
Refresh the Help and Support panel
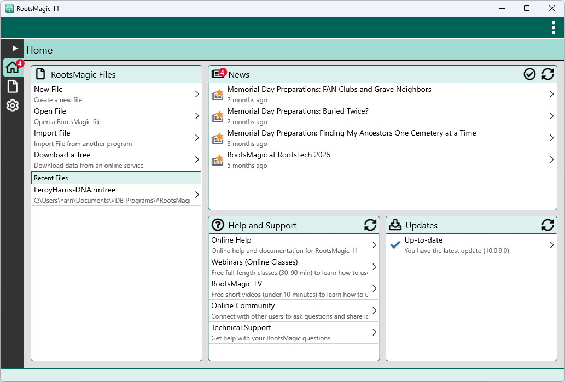370,225
